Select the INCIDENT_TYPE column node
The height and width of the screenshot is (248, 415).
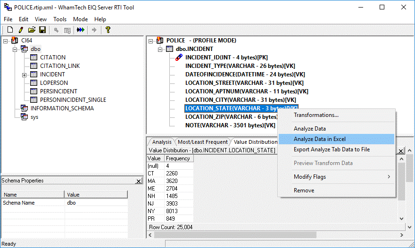[x=240, y=66]
